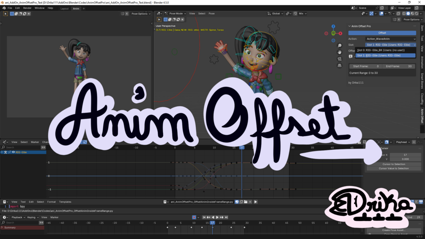Toggle graph editor snapping magnet
The height and width of the screenshot is (239, 425).
click(387, 142)
